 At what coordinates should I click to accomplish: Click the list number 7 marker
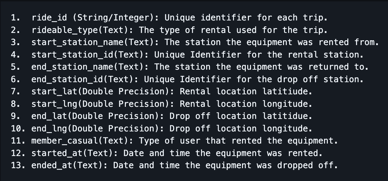pyautogui.click(x=15, y=92)
